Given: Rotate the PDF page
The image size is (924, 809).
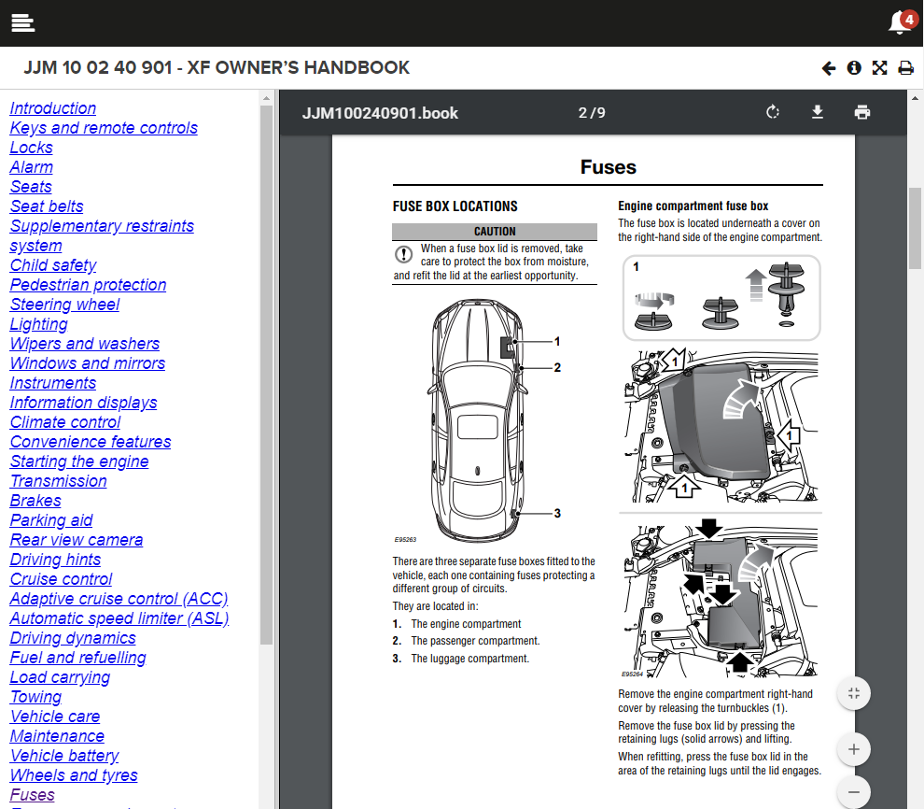Looking at the screenshot, I should tap(773, 113).
